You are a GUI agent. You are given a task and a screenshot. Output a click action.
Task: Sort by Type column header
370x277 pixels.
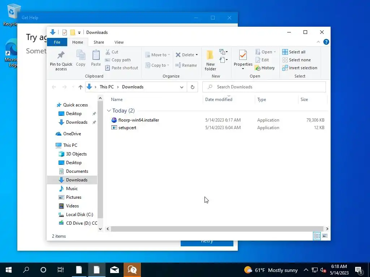pos(262,100)
